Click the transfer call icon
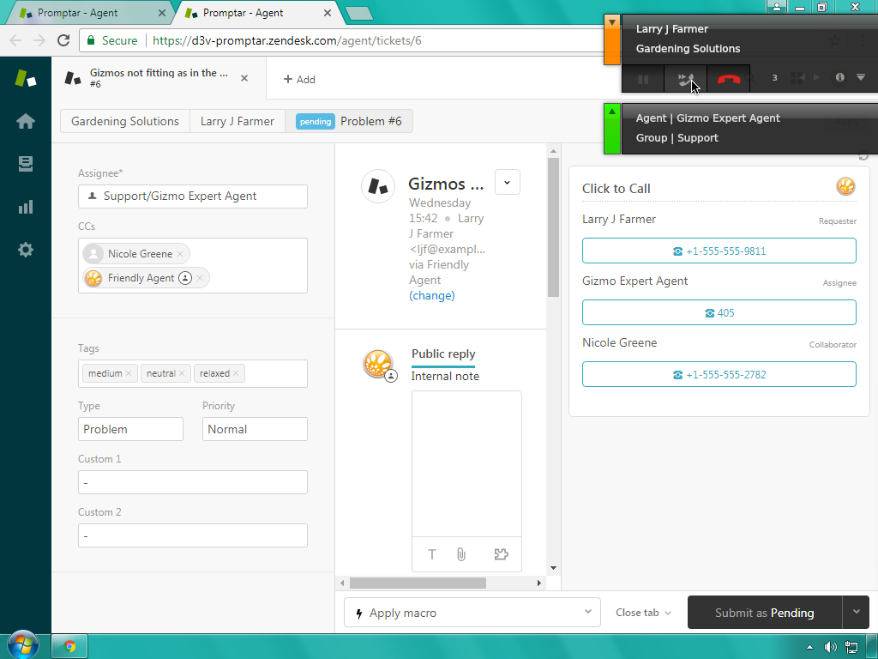Screen dimensions: 878x659 685,79
